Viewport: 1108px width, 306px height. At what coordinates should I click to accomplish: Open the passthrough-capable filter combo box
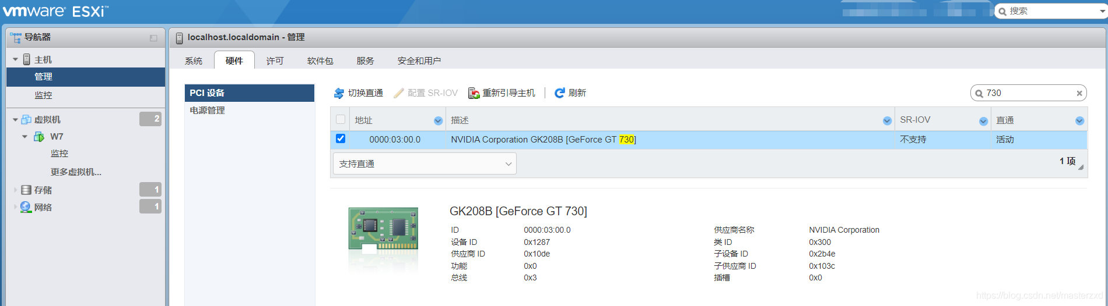[425, 163]
